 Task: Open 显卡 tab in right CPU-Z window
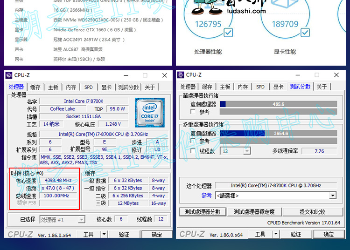point(278,87)
